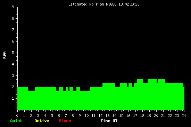This screenshot has width=191, height=127.
Task: Click the green bar dip near hour 2
Action: point(31,100)
